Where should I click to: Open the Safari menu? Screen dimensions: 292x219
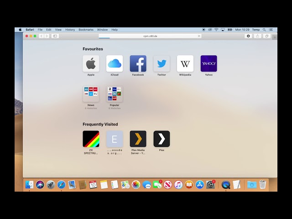[x=30, y=30]
